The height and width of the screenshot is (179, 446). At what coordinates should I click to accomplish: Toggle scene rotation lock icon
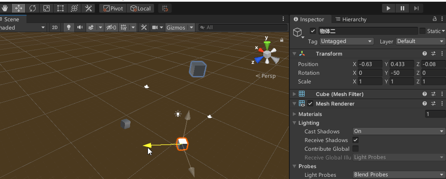282,40
